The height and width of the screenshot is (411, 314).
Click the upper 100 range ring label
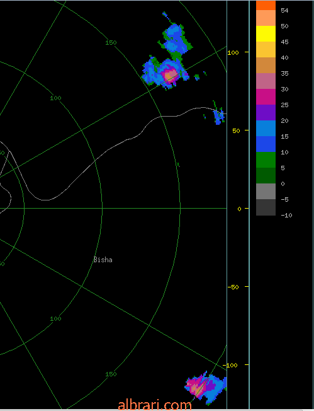coord(55,98)
